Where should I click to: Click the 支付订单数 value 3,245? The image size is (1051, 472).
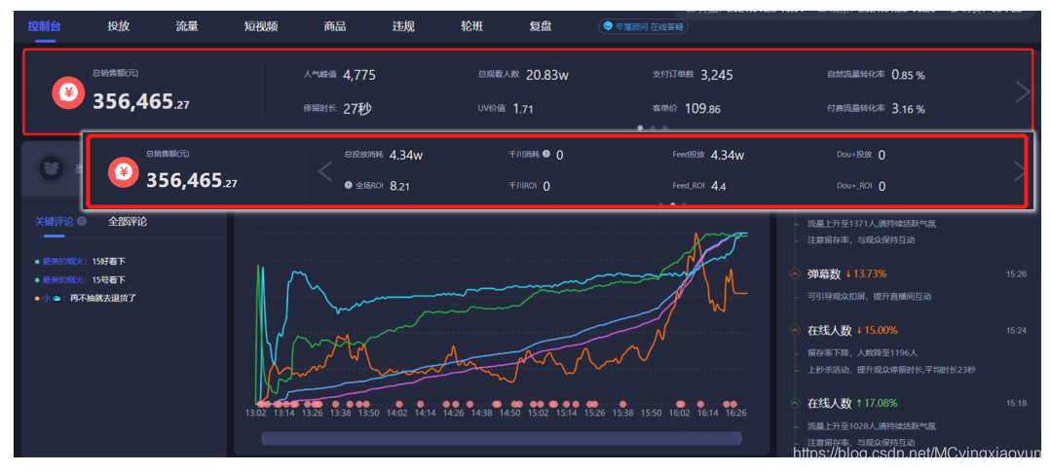click(717, 75)
